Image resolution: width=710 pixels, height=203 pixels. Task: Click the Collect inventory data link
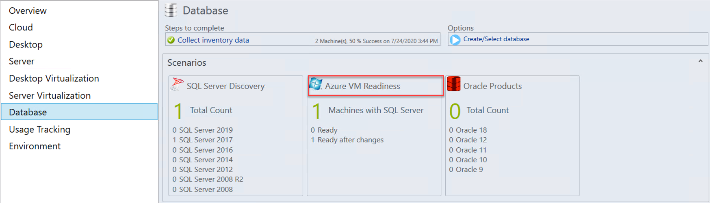(x=213, y=40)
